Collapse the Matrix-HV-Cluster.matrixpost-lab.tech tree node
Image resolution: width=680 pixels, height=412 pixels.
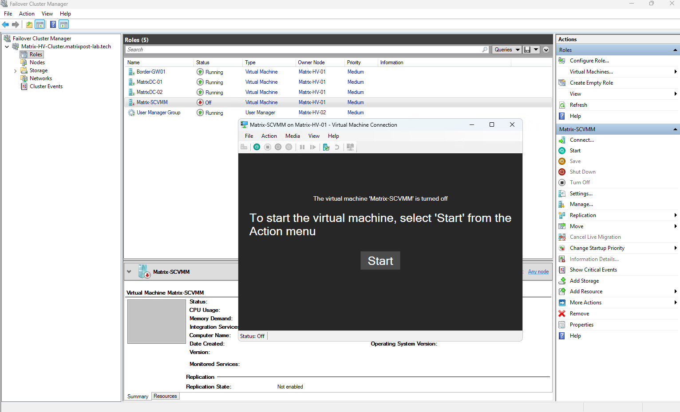7,47
